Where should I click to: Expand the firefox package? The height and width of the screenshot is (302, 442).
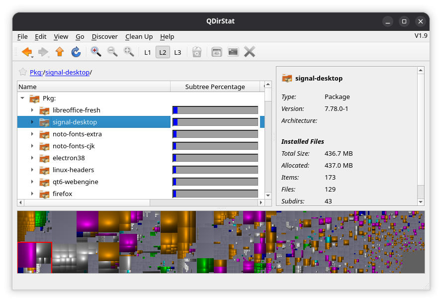(32, 194)
